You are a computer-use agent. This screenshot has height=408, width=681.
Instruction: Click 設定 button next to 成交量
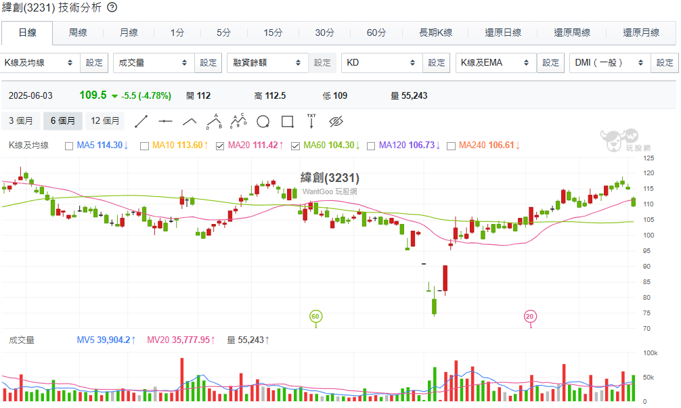[208, 63]
